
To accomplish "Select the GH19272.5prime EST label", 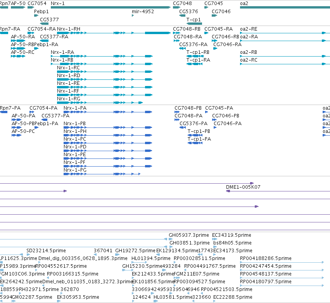I will (x=135, y=251).
